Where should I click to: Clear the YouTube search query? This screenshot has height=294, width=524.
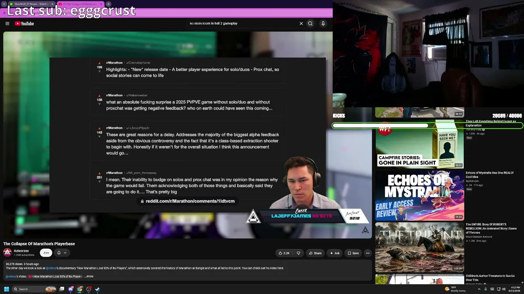point(301,24)
